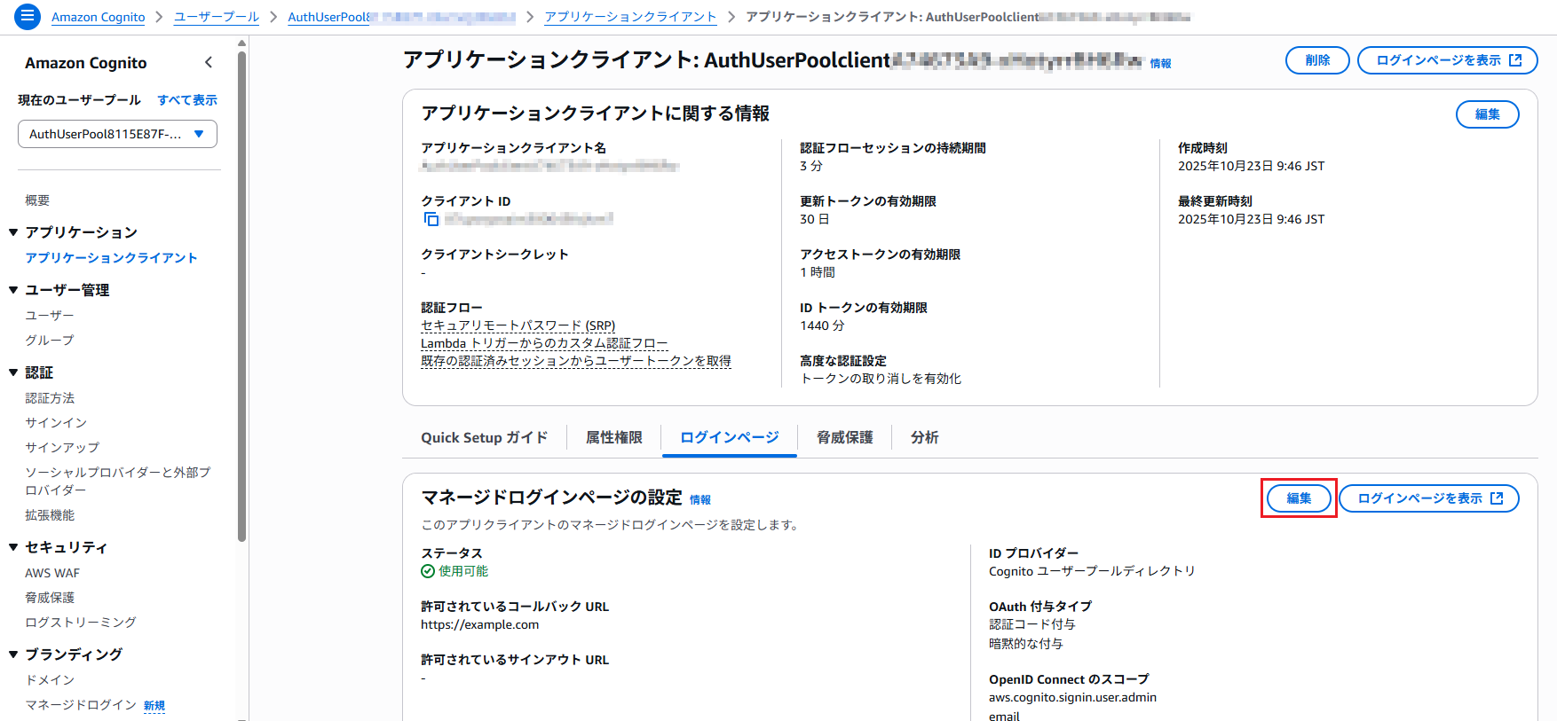1557x721 pixels.
Task: Collapse the Amazon Cognito side panel
Action: point(209,62)
